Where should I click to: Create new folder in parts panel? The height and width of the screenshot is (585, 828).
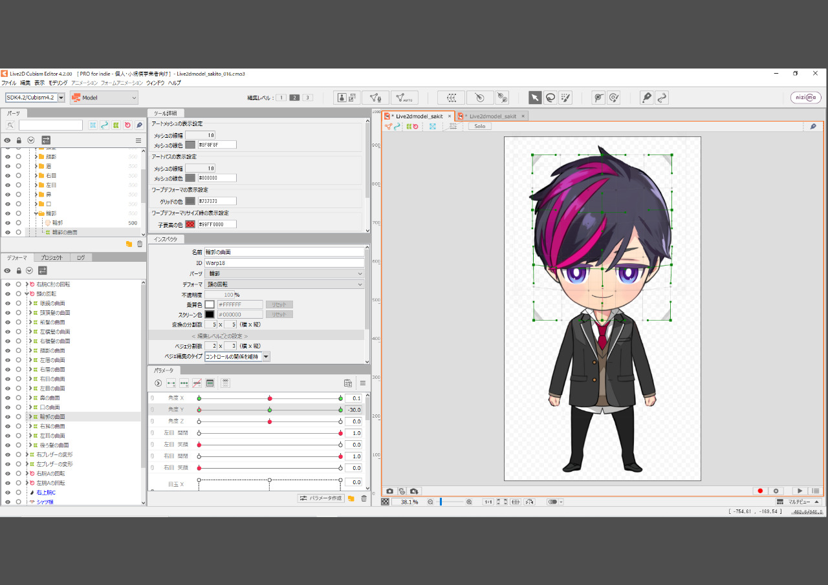tap(129, 244)
